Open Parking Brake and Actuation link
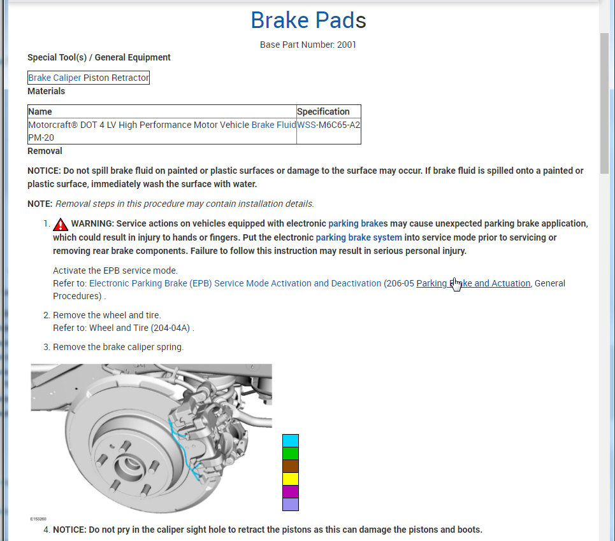 [473, 283]
